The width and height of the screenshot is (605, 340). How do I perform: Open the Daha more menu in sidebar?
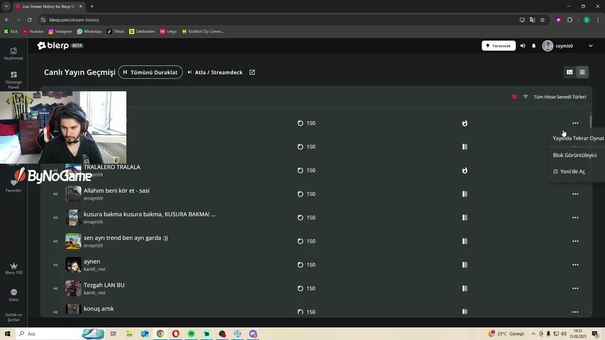click(x=14, y=295)
